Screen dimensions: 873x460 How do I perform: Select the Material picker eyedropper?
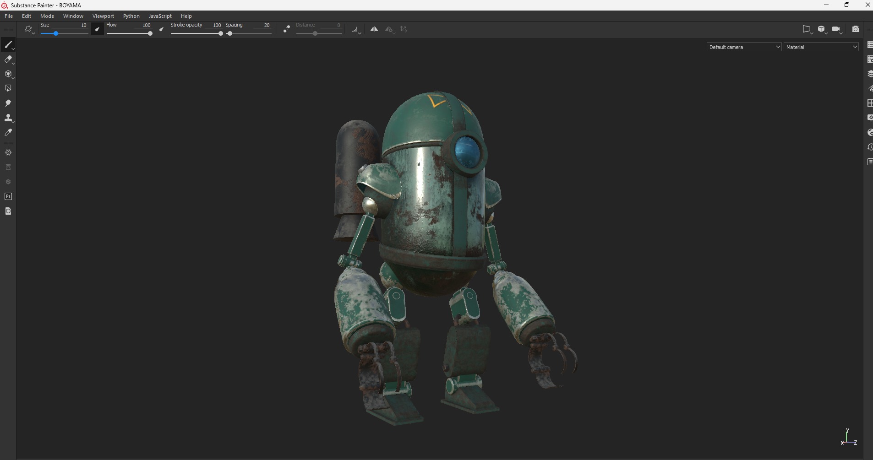(x=8, y=132)
